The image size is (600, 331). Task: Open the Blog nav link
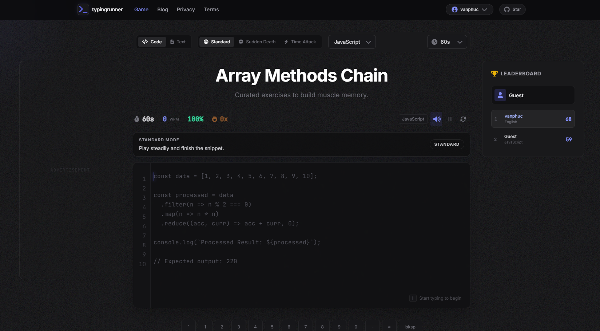pyautogui.click(x=163, y=9)
